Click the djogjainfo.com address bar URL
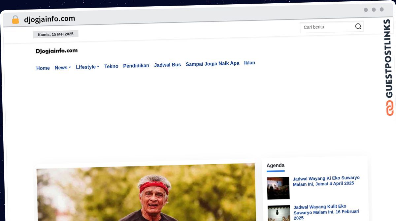396x221 pixels. coord(49,19)
